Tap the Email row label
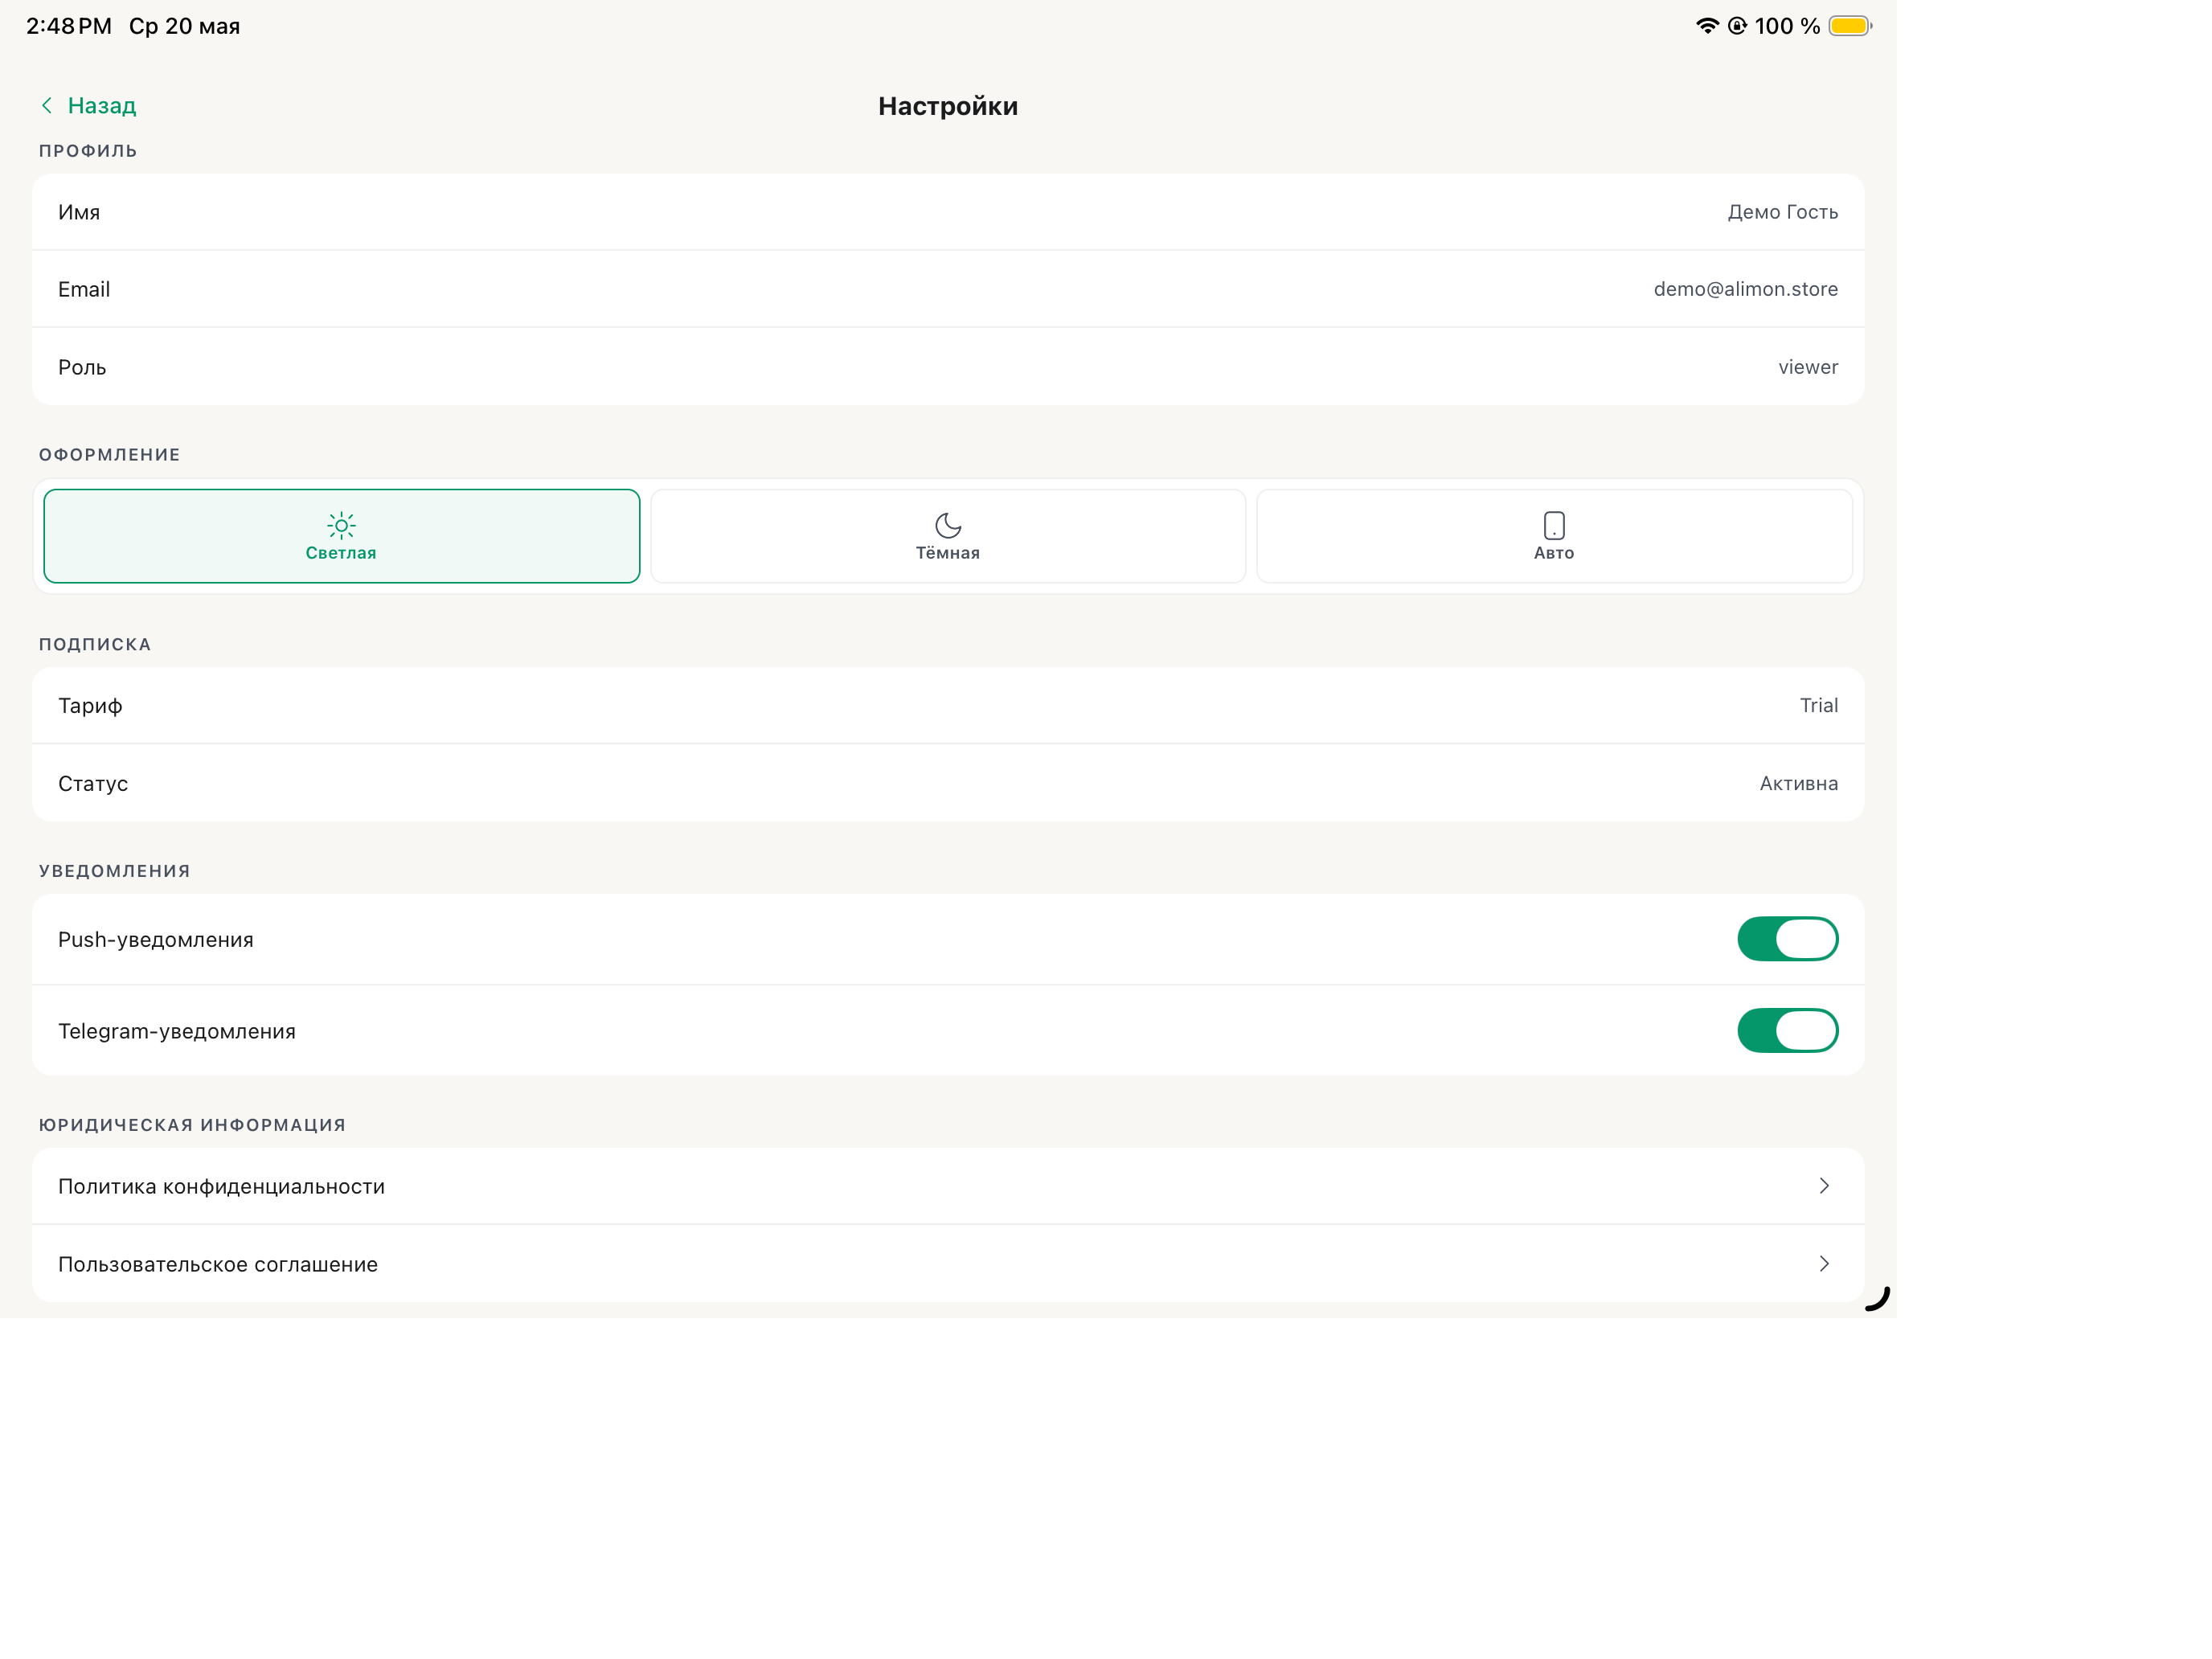 [x=84, y=289]
